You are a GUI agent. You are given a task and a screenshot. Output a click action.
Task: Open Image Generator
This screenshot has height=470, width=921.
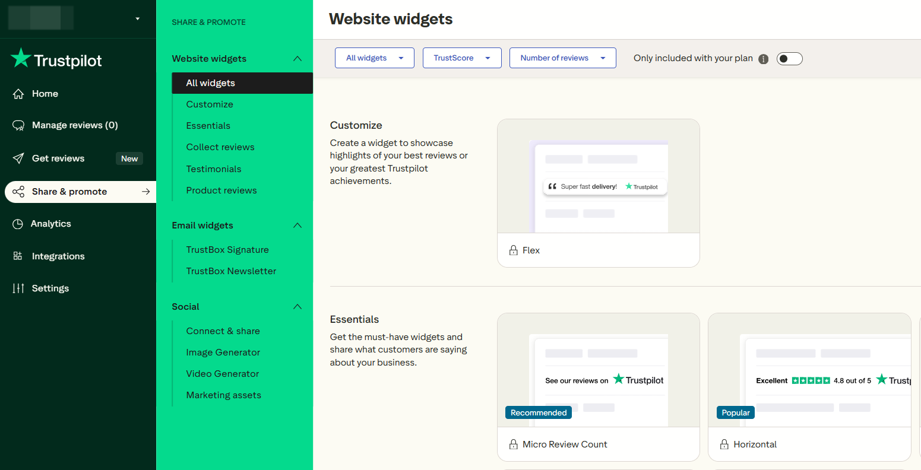pyautogui.click(x=223, y=352)
